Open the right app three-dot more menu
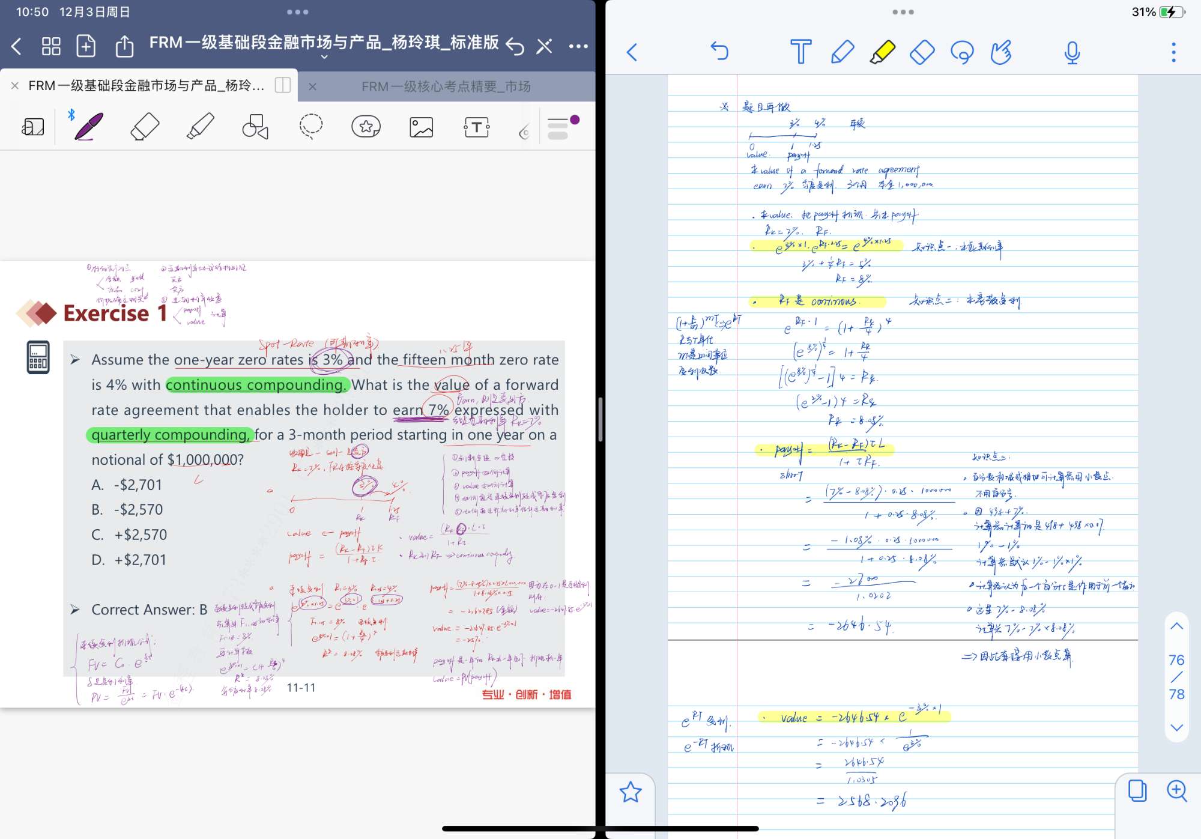This screenshot has width=1201, height=839. [x=1173, y=52]
